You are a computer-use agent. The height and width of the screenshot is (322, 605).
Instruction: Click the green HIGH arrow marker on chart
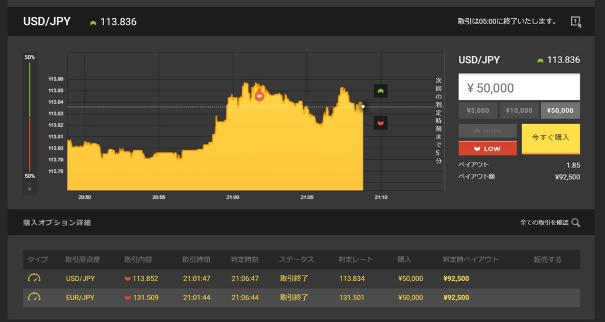[380, 91]
